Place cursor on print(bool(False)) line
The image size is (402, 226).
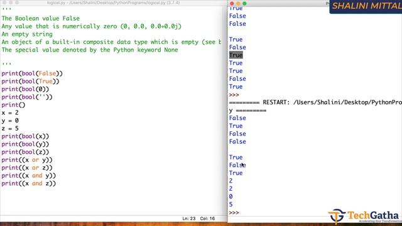click(32, 73)
